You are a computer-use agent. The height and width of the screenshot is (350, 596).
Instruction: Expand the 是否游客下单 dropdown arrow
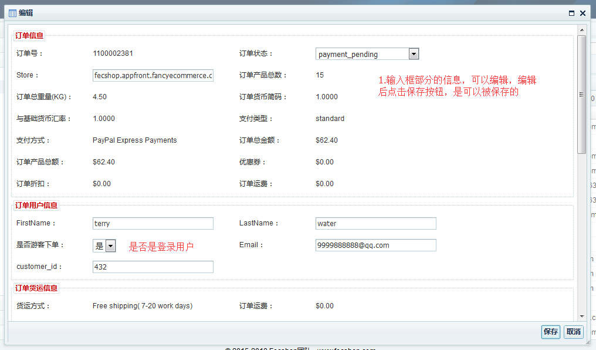point(110,246)
